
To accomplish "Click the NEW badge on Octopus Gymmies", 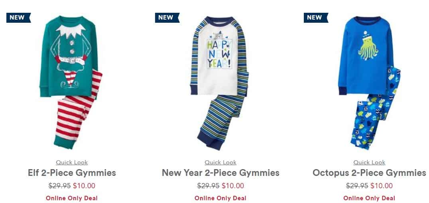I will point(316,18).
